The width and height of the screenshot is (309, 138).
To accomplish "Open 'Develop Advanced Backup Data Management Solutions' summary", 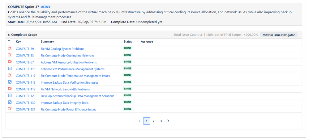I will (x=77, y=96).
